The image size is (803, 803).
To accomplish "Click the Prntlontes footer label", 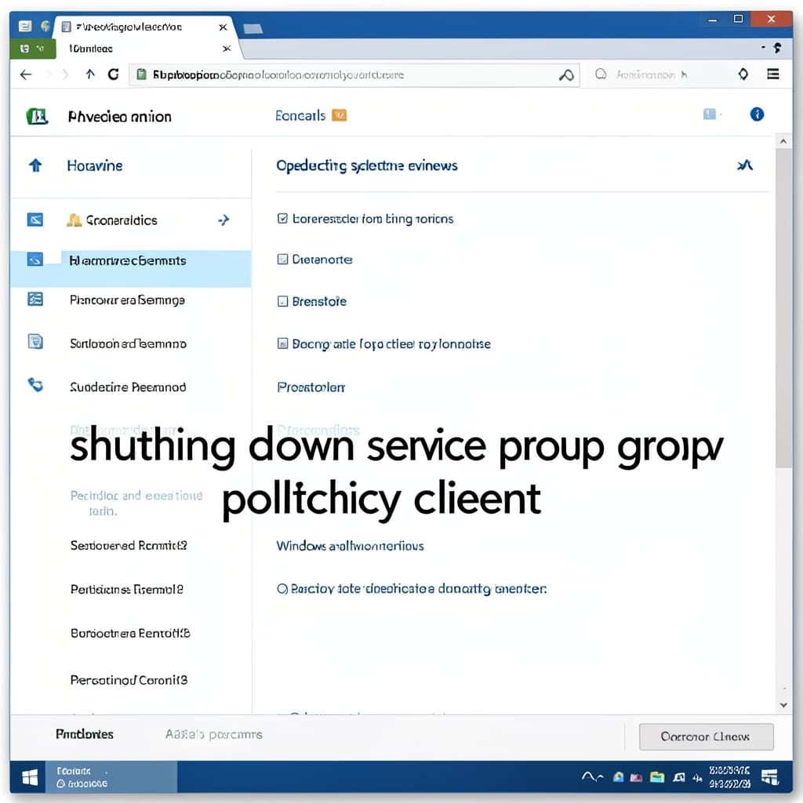I will tap(85, 734).
